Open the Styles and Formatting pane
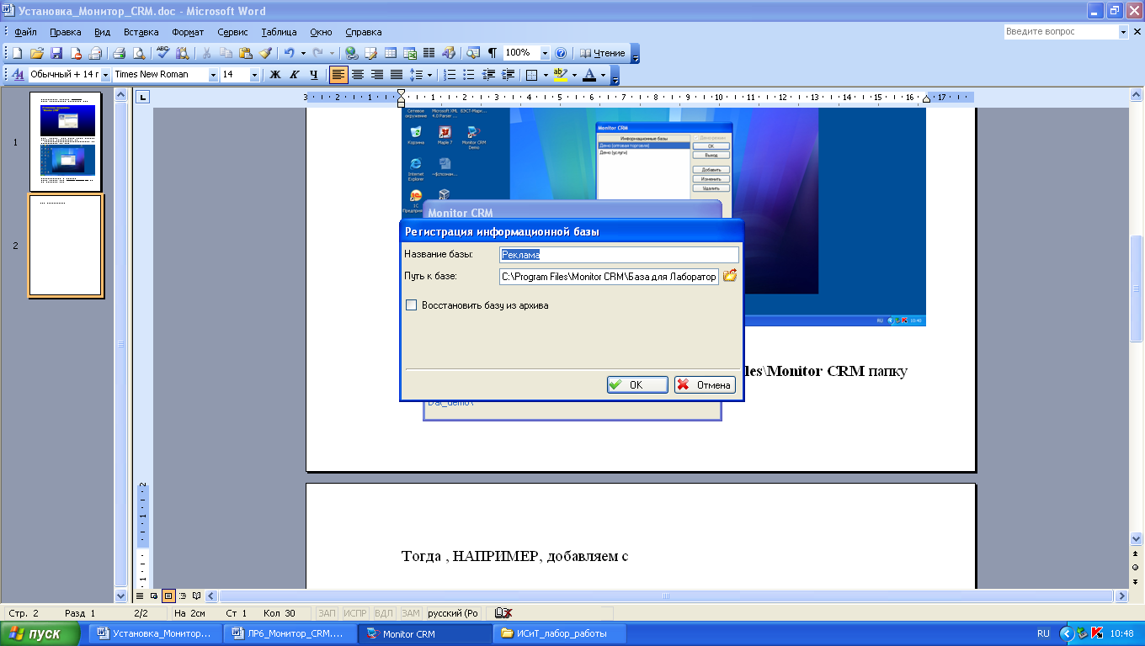Screen dimensions: 1145x646 click(x=17, y=75)
